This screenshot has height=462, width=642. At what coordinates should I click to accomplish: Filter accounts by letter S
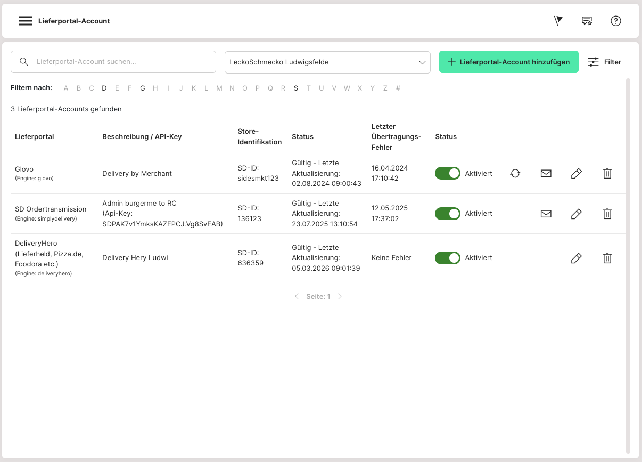(x=296, y=88)
